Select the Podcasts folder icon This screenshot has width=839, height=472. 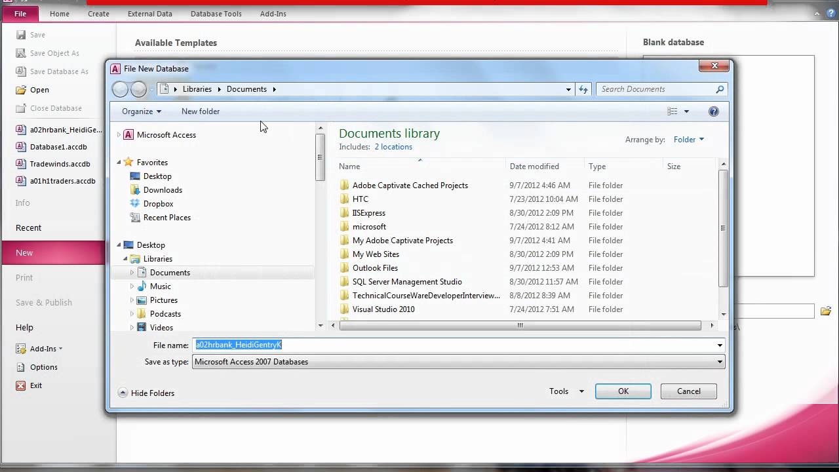click(142, 313)
